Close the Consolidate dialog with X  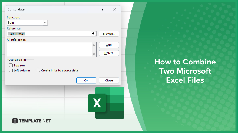click(x=115, y=9)
